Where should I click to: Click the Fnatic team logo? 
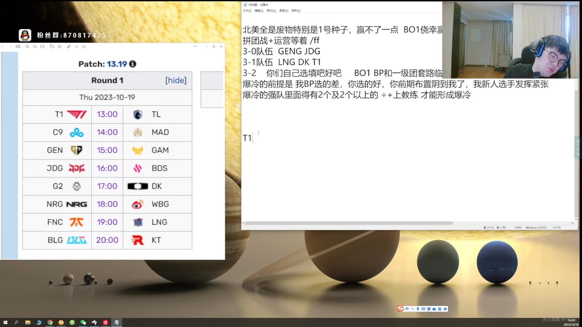coord(76,222)
